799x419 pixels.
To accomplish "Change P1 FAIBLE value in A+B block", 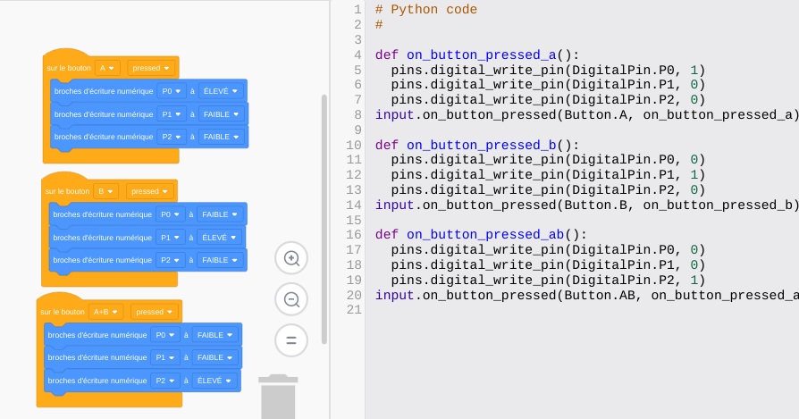I will point(214,358).
